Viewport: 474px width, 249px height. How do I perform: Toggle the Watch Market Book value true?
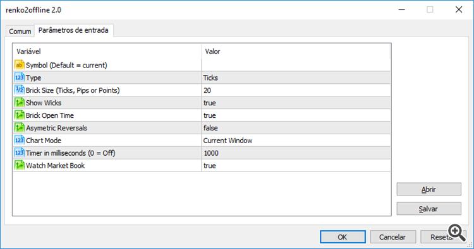click(296, 166)
